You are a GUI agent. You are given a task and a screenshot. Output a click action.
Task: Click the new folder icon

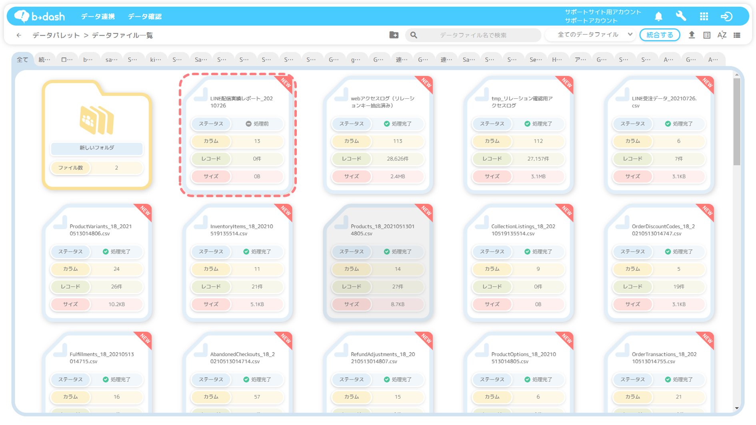[394, 35]
